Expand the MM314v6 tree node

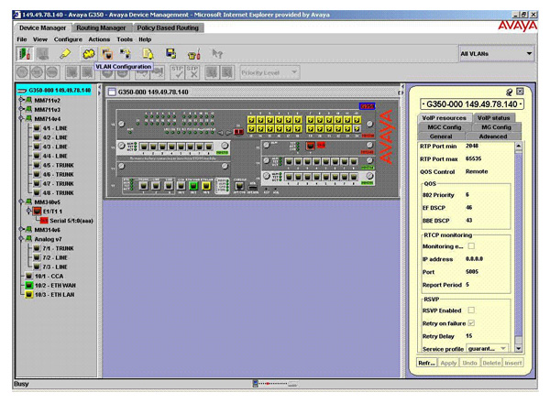coord(21,229)
